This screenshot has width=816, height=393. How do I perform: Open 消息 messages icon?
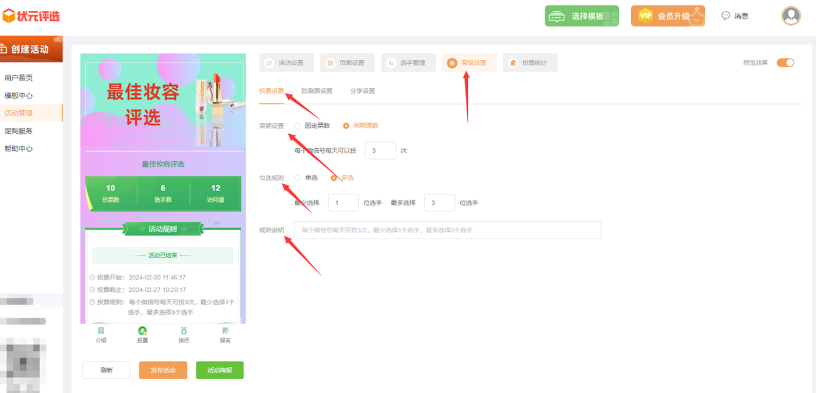point(726,16)
